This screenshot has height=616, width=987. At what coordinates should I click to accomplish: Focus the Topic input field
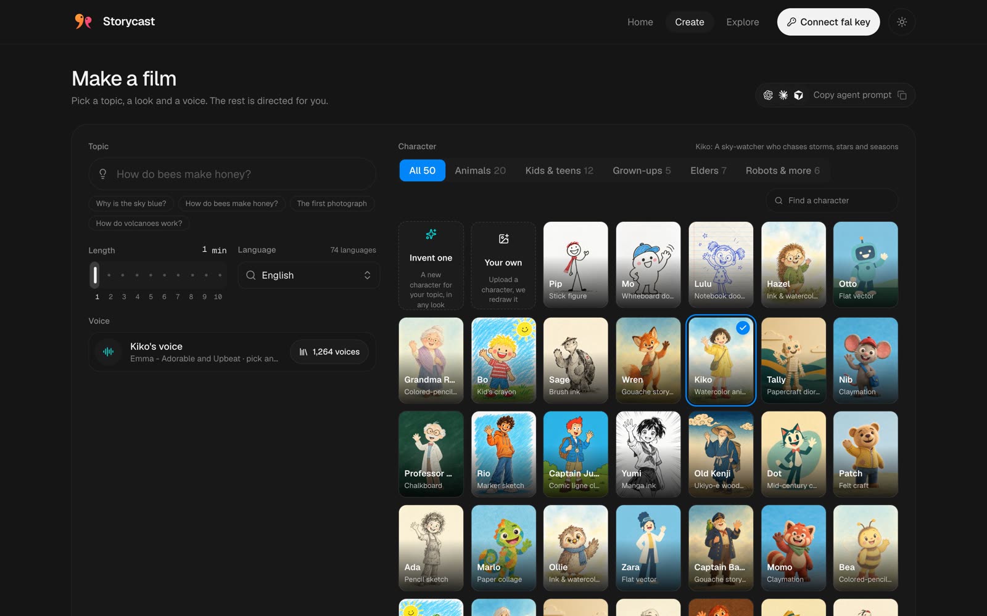click(232, 174)
